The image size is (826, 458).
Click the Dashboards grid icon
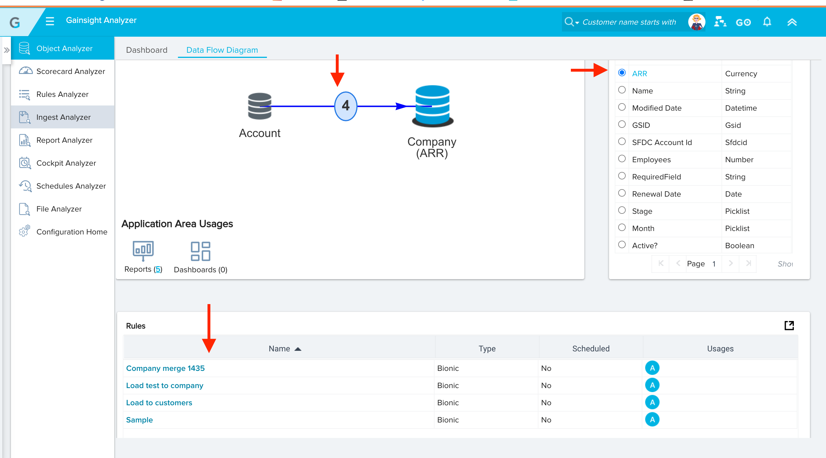tap(200, 251)
